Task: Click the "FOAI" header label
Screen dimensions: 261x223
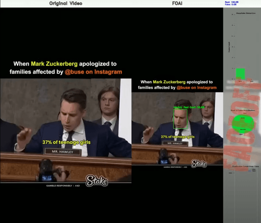Action: click(177, 3)
